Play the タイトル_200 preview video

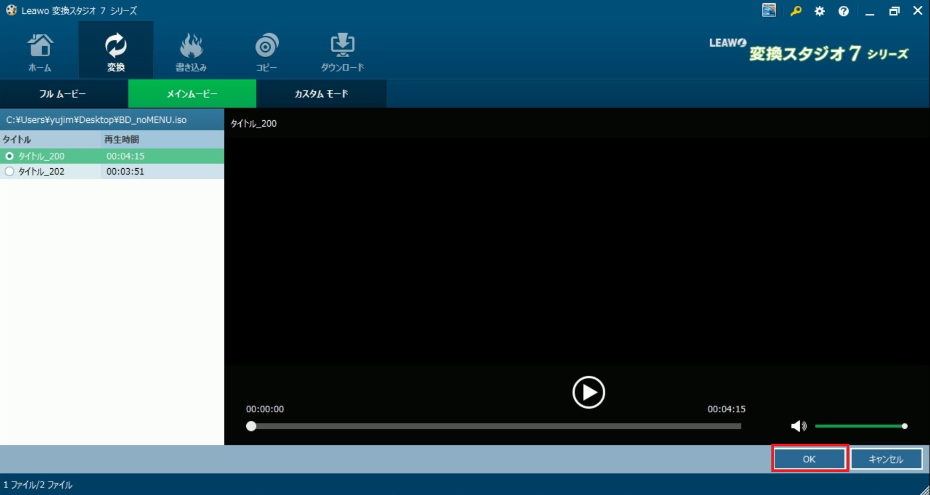click(588, 392)
